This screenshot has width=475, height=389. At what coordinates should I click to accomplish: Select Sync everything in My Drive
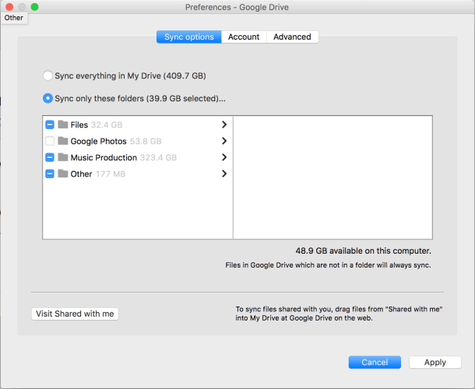(x=48, y=76)
